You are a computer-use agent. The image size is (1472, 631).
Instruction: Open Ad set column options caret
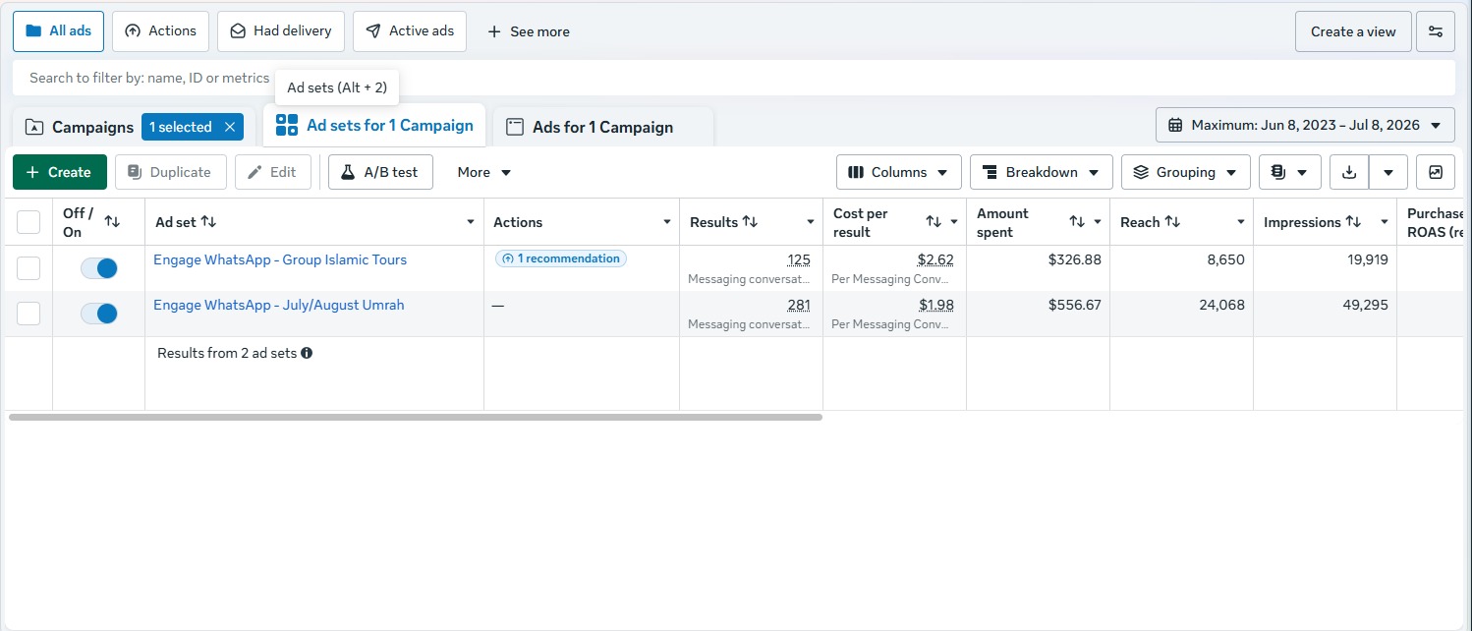(471, 222)
